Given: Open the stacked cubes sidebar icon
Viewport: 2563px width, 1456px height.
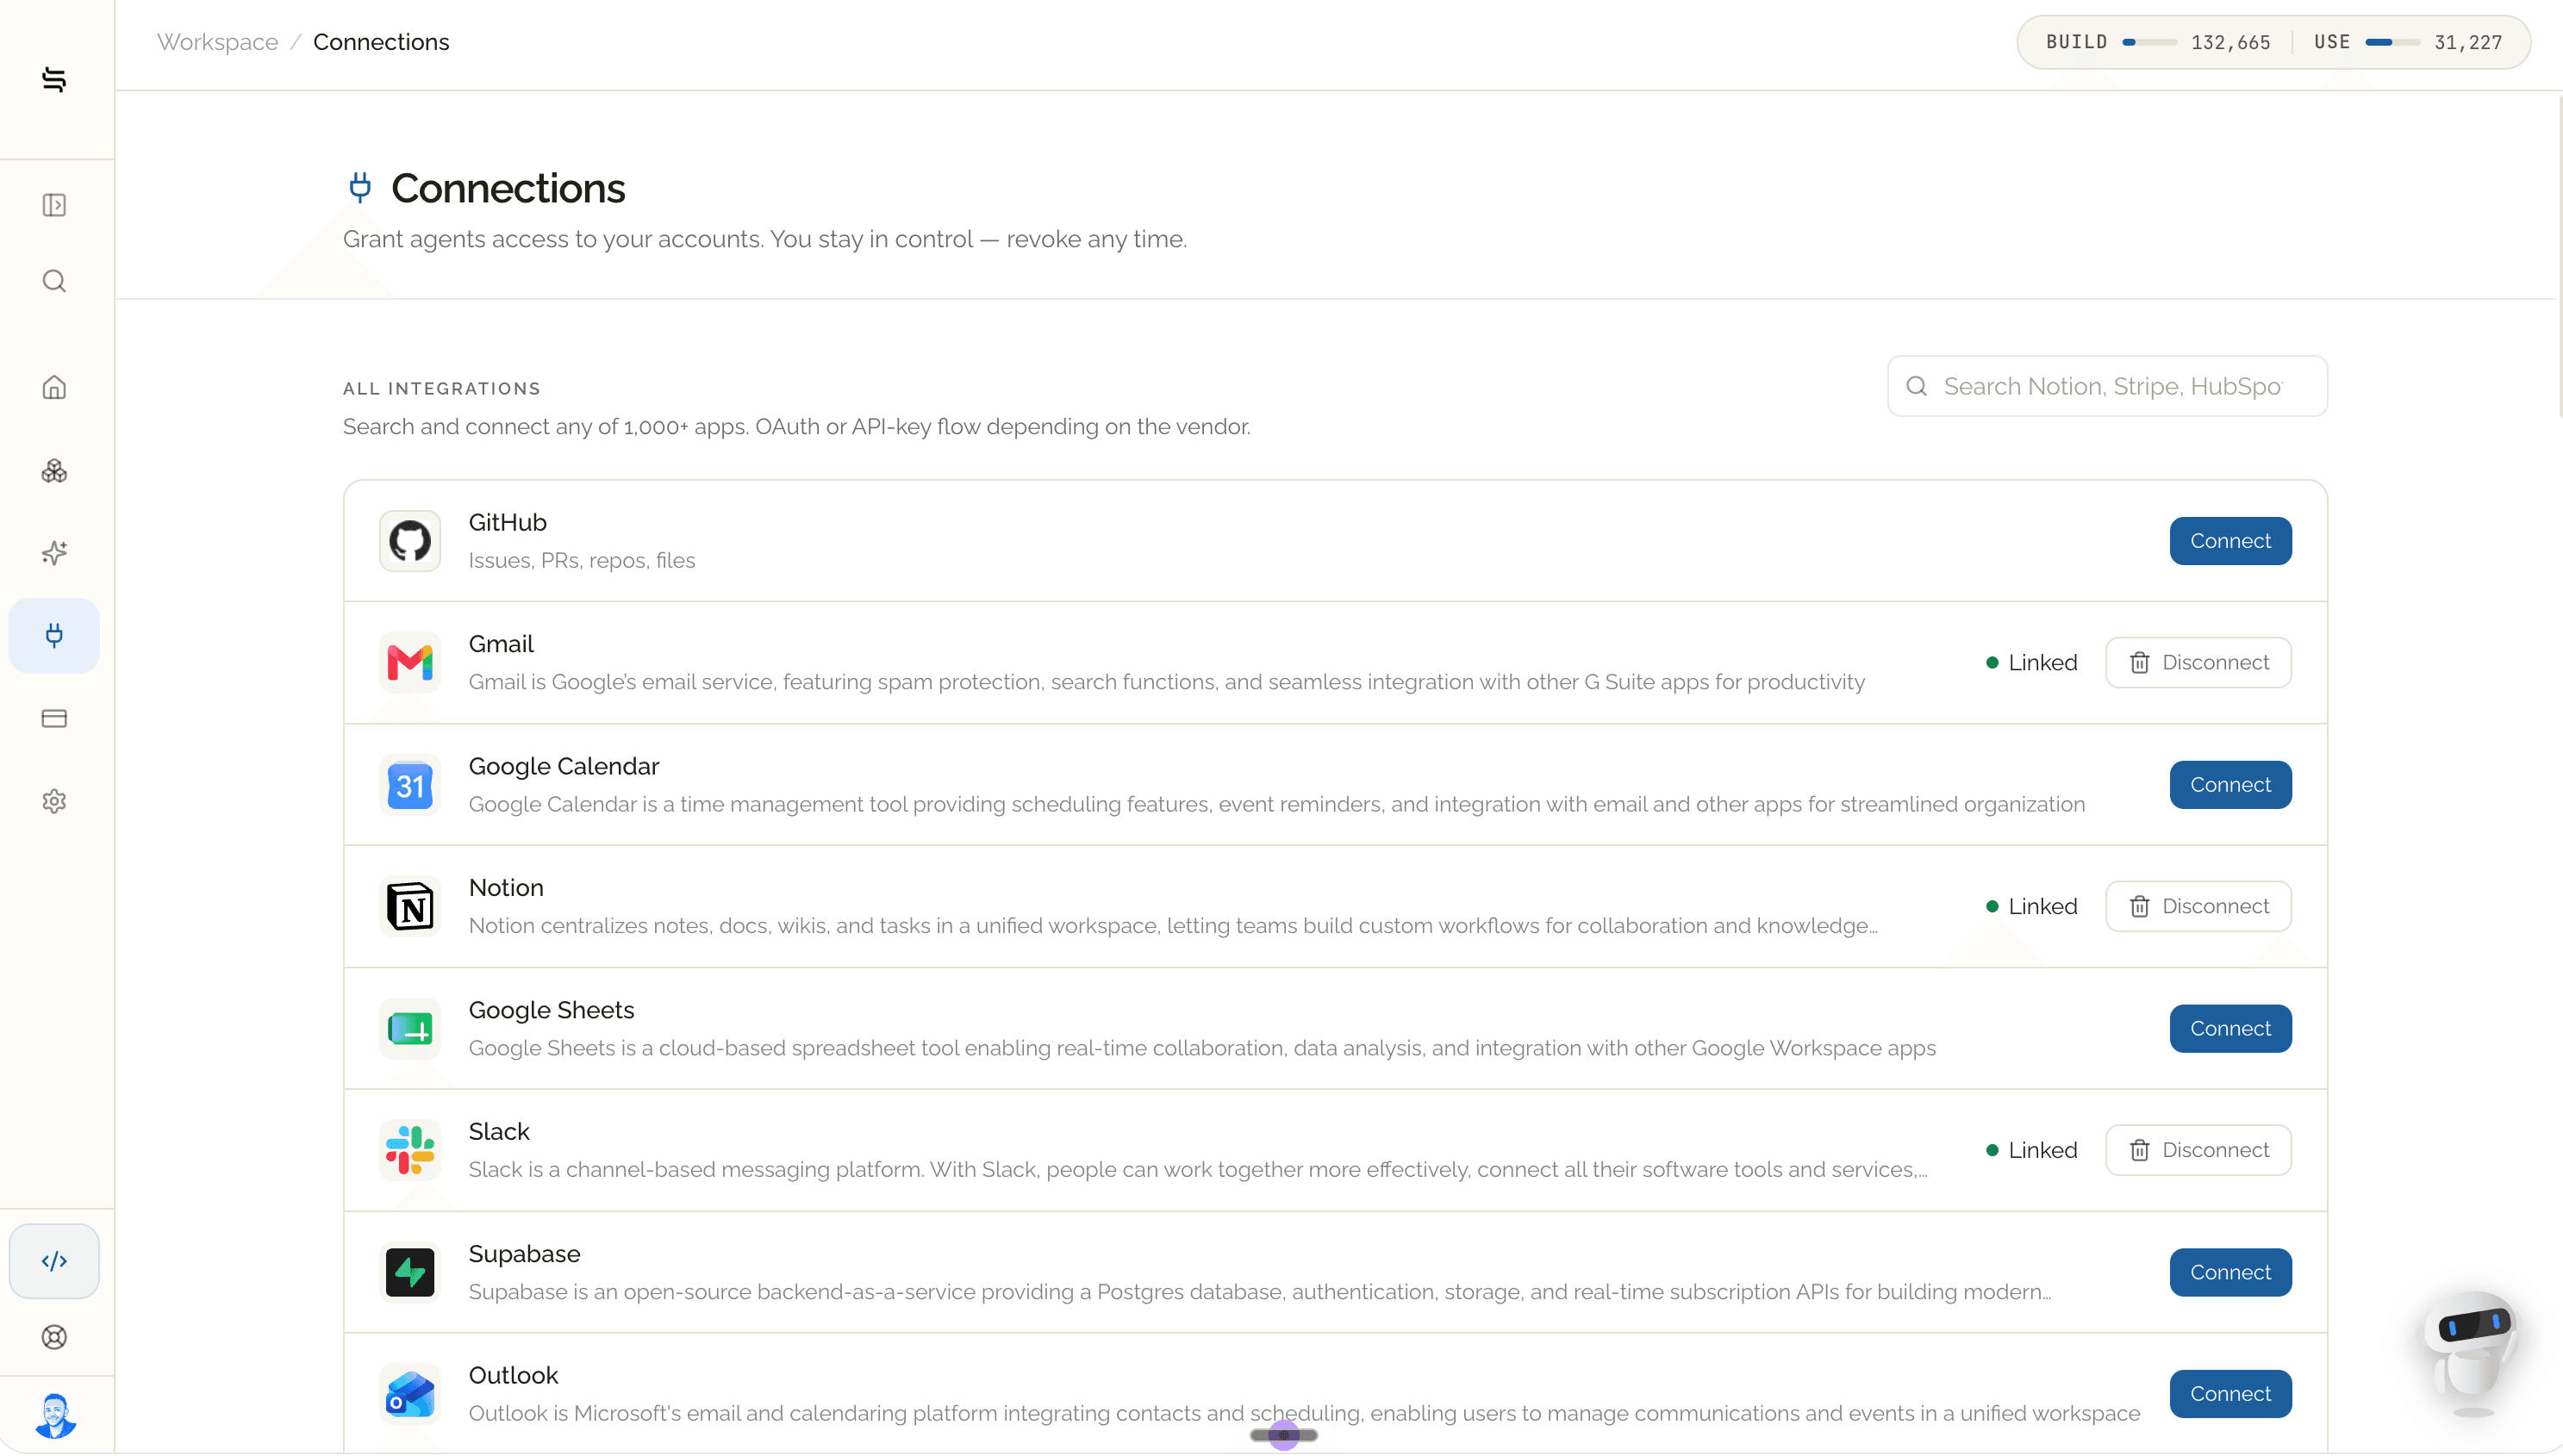Looking at the screenshot, I should [54, 471].
